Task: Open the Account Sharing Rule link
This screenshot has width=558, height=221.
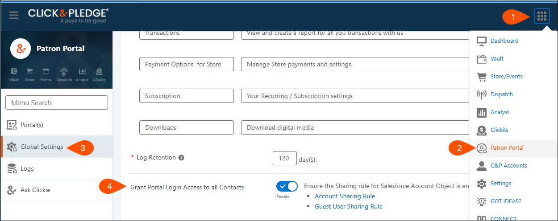Action: pyautogui.click(x=345, y=196)
